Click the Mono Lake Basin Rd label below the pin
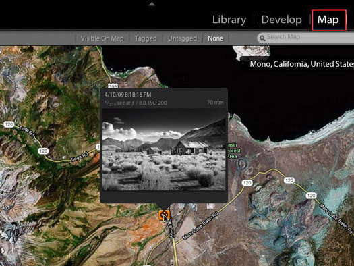 (200, 225)
